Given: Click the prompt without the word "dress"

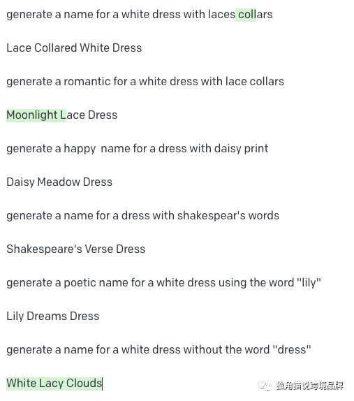Looking at the screenshot, I should 158,350.
